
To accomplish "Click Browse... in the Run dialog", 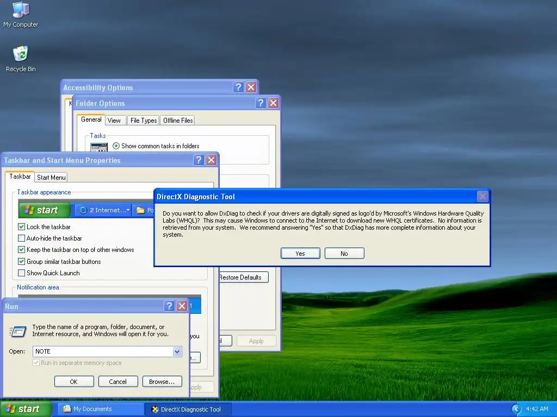I will pos(162,382).
